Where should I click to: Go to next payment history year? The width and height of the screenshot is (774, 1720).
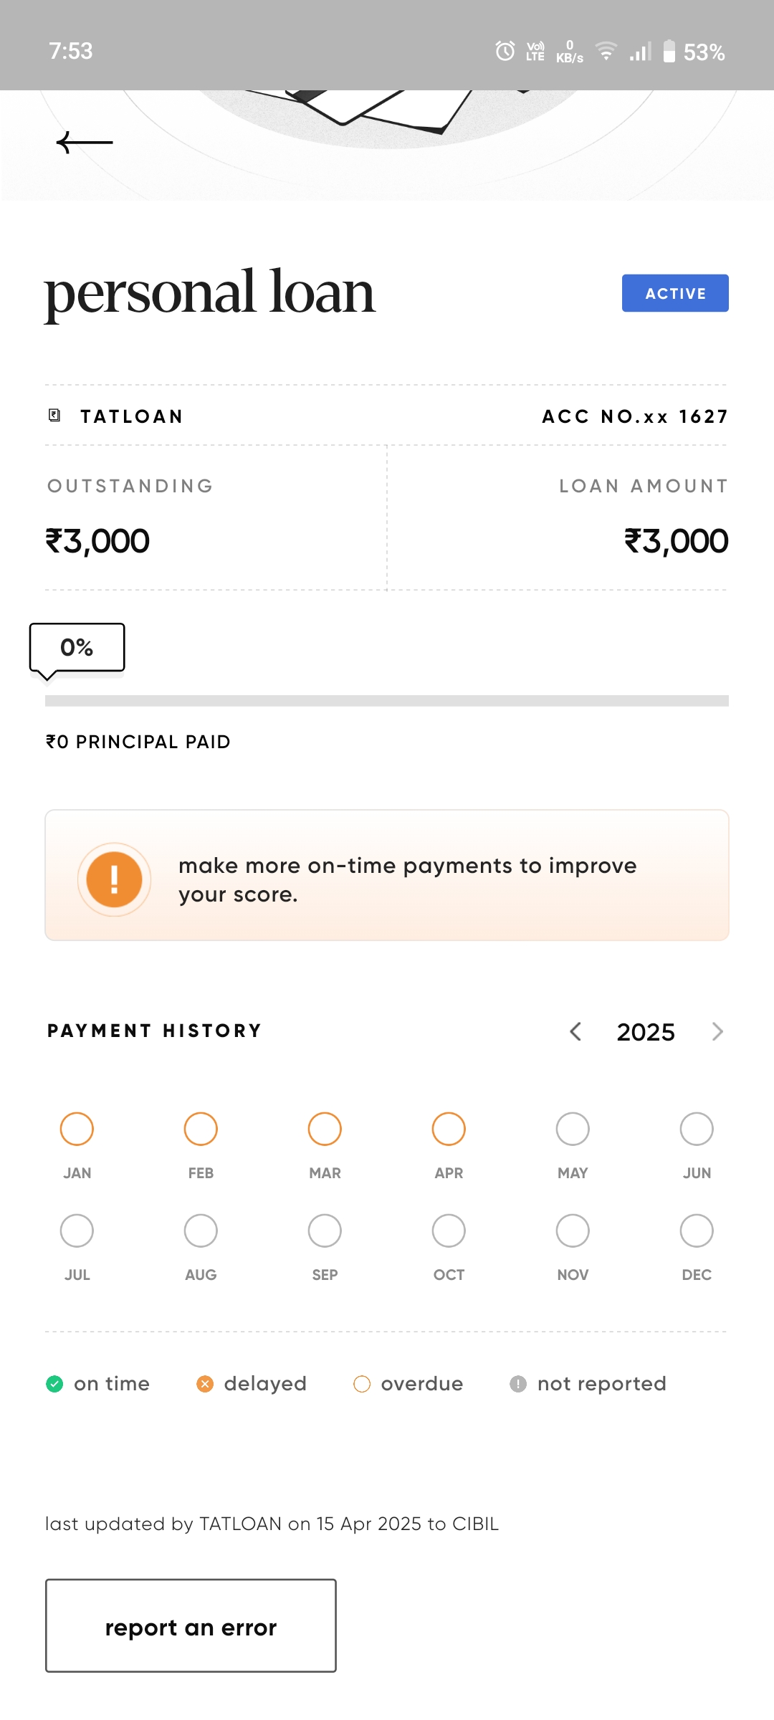(x=717, y=1032)
